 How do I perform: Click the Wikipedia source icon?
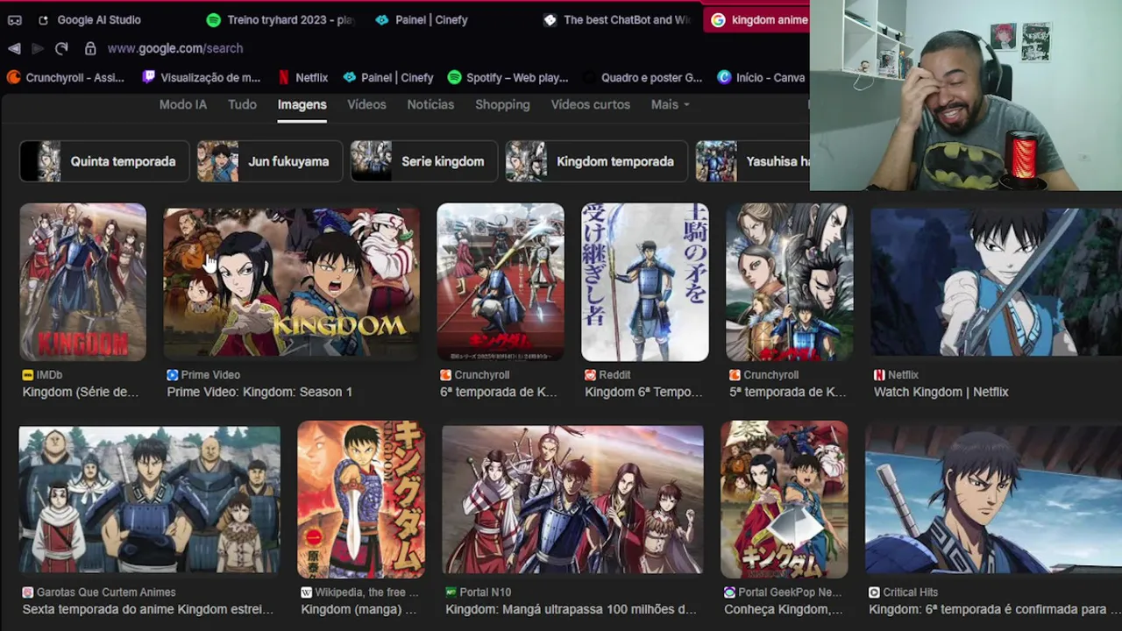click(x=306, y=592)
